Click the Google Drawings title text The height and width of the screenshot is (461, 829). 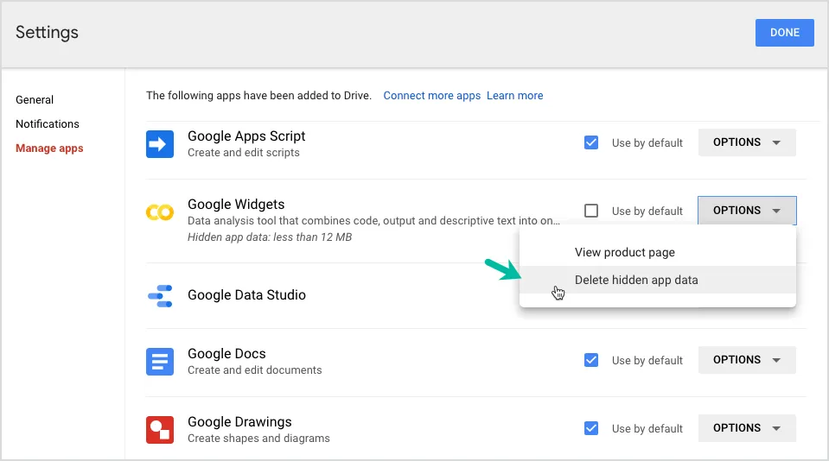click(239, 422)
